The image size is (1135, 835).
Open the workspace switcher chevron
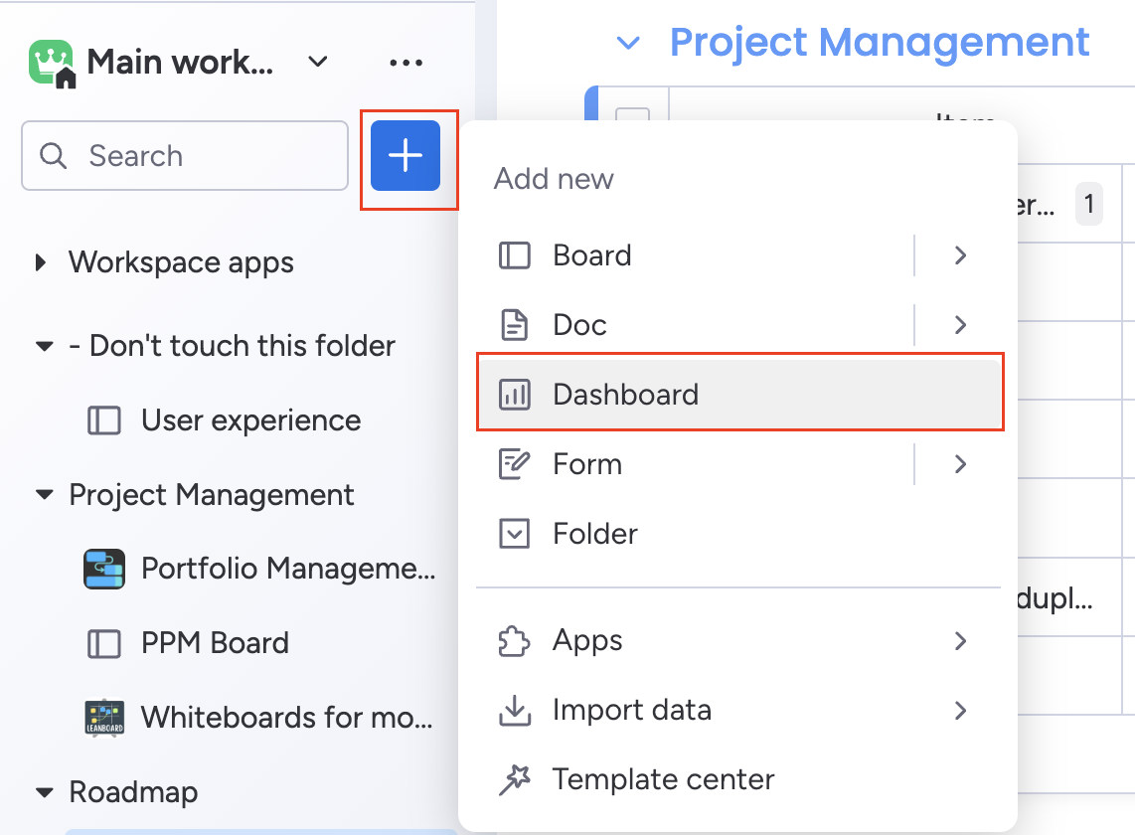tap(316, 62)
